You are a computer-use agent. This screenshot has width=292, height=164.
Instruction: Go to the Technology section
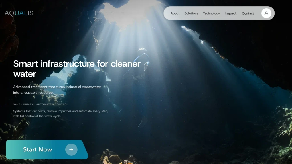pyautogui.click(x=211, y=13)
